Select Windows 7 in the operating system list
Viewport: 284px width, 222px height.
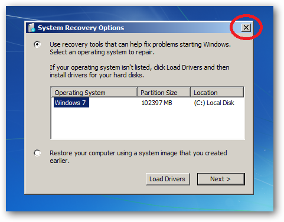pos(71,103)
